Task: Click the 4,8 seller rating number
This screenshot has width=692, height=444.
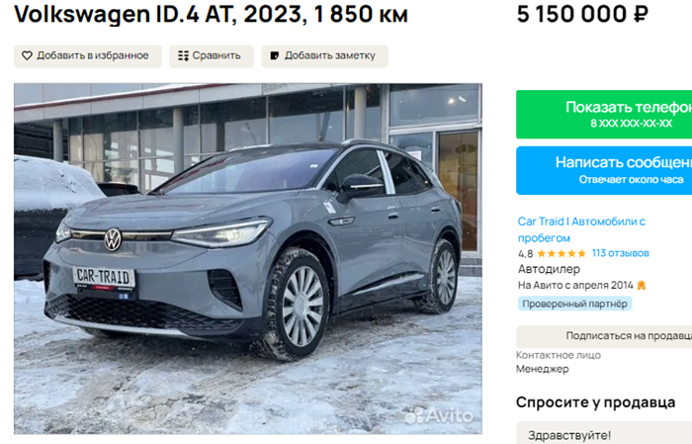Action: 525,254
